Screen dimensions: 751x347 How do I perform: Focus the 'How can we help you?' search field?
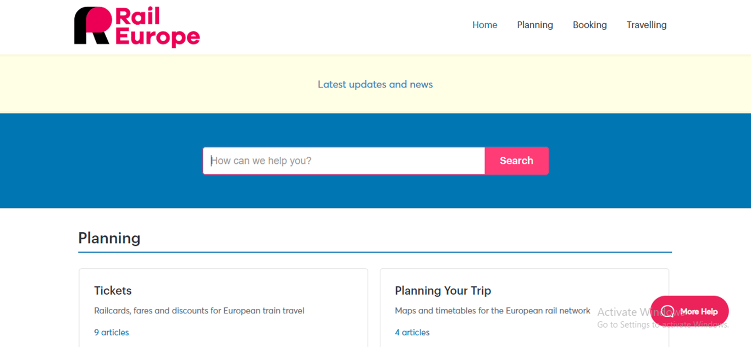pos(344,161)
